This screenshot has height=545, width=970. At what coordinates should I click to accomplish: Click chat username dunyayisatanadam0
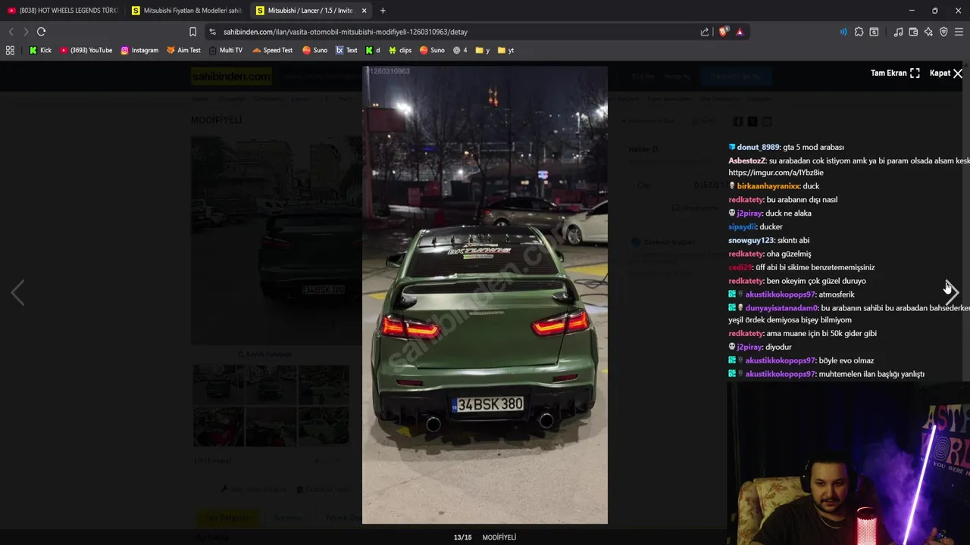(x=781, y=308)
